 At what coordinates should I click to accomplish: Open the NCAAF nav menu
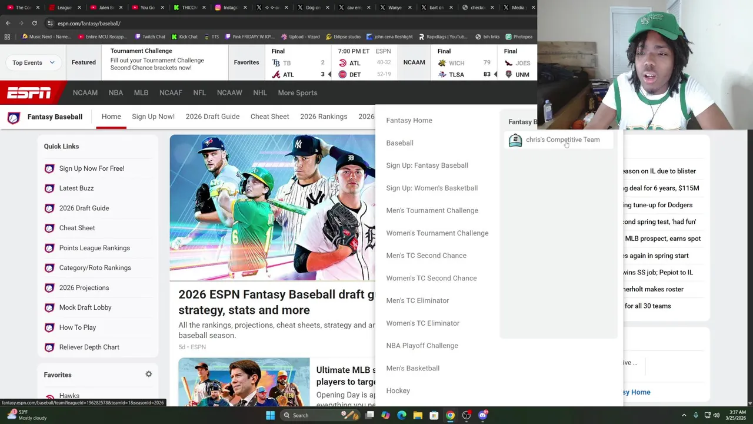pyautogui.click(x=171, y=93)
